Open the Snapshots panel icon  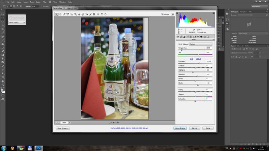[208, 37]
